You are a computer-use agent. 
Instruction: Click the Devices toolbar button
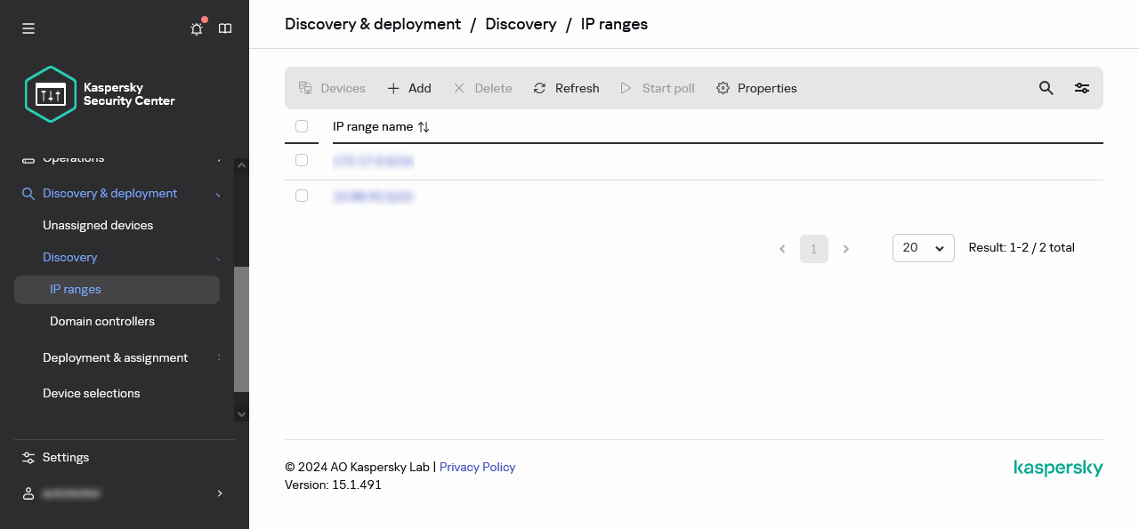(x=332, y=88)
